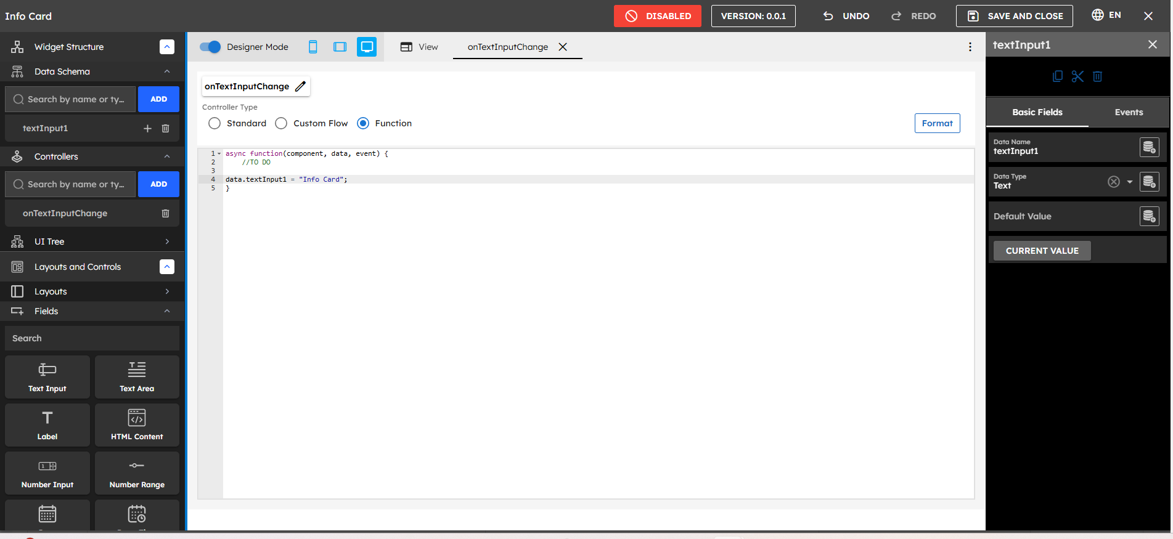Image resolution: width=1173 pixels, height=539 pixels.
Task: Switch to the Events tab
Action: [x=1129, y=112]
